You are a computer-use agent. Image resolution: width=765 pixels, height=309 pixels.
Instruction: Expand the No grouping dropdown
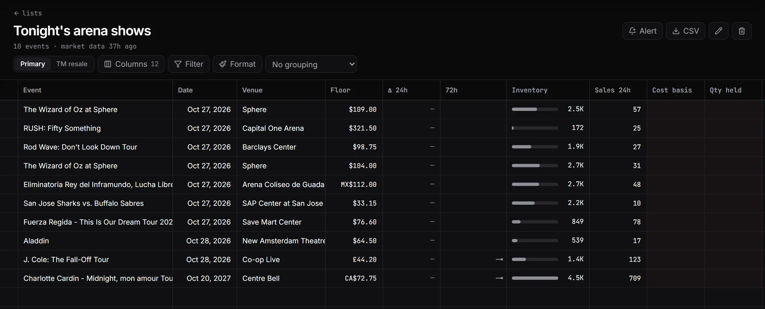click(x=311, y=64)
